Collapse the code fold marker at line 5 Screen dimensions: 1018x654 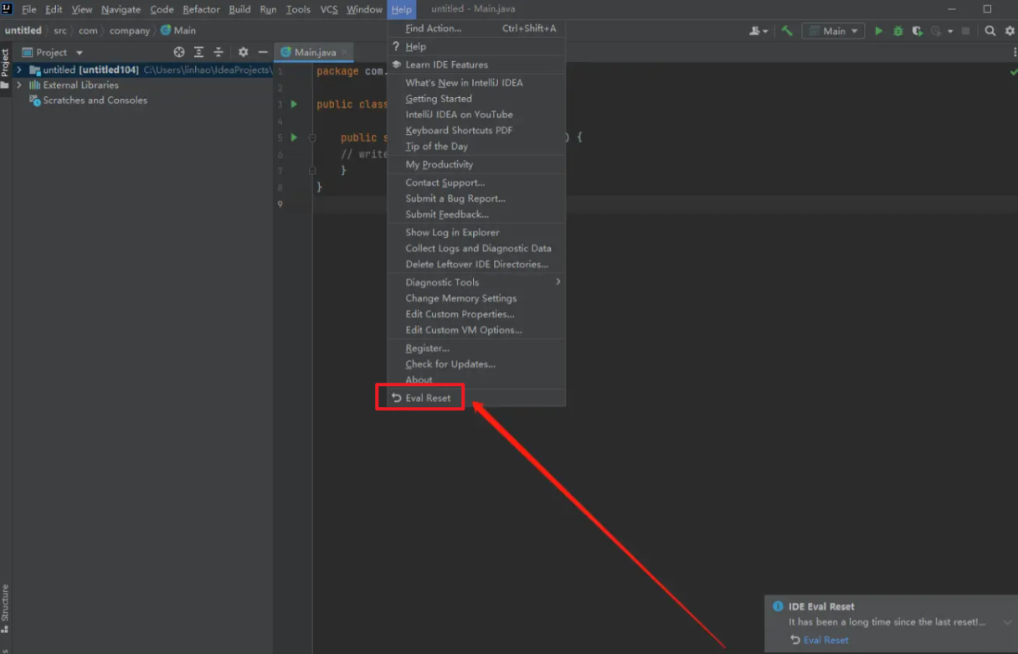(312, 137)
